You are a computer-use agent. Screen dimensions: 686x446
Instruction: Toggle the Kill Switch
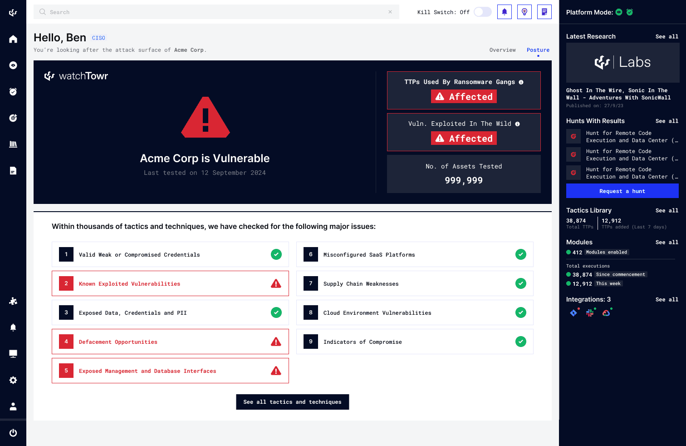483,12
